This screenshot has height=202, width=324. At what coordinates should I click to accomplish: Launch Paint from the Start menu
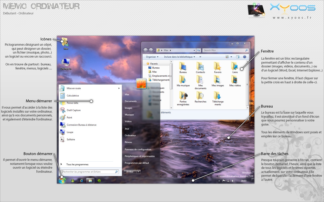pos(69,118)
